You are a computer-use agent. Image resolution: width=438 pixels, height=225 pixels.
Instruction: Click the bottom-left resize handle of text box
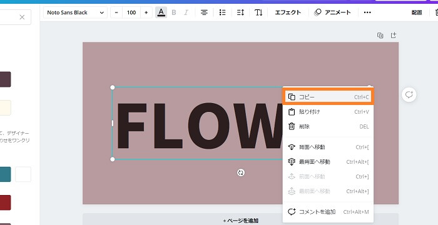pyautogui.click(x=113, y=159)
